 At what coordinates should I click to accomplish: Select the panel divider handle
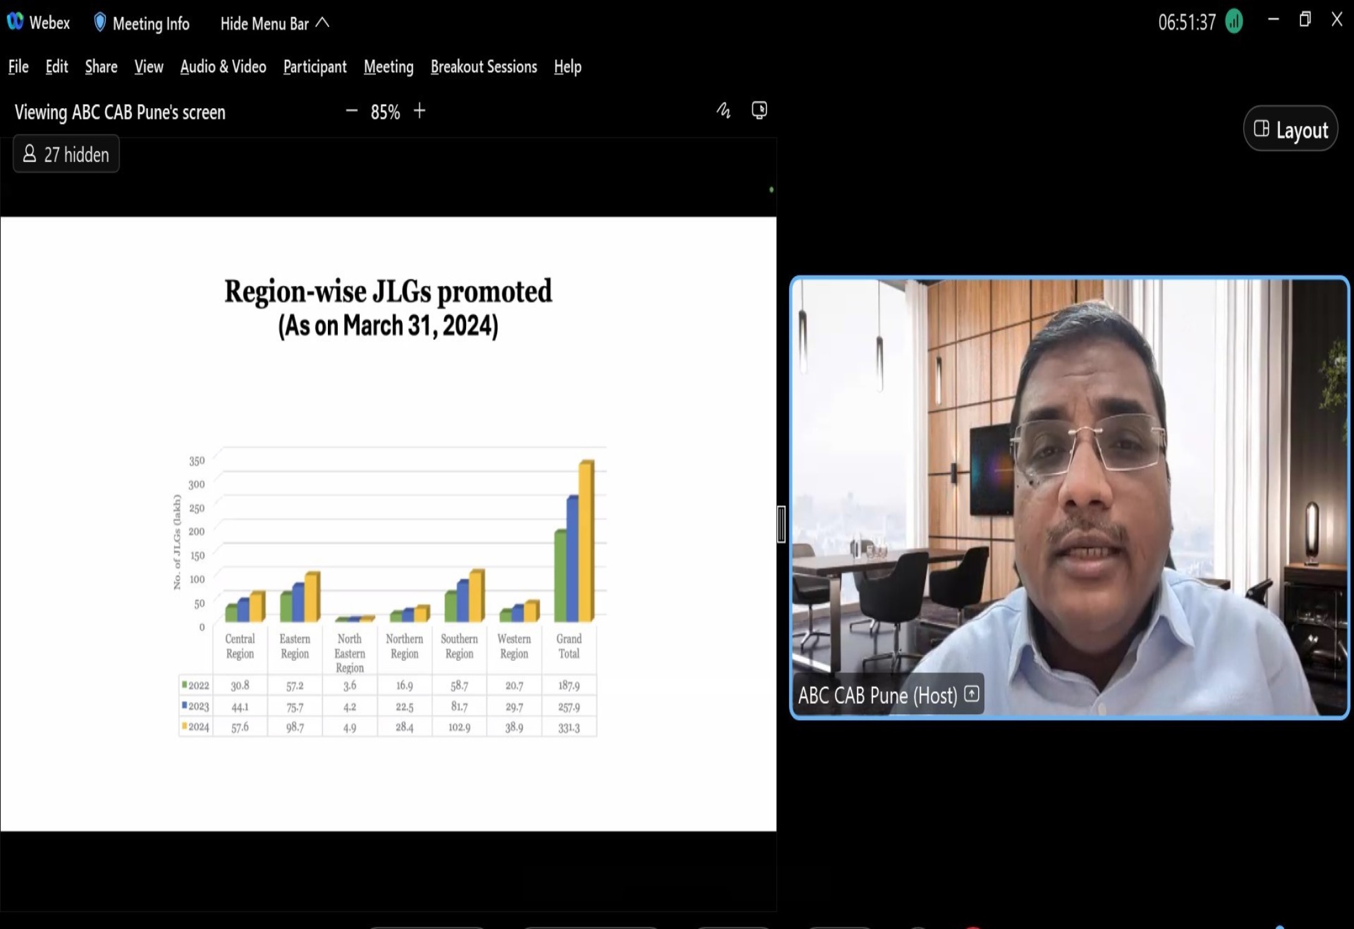[781, 525]
